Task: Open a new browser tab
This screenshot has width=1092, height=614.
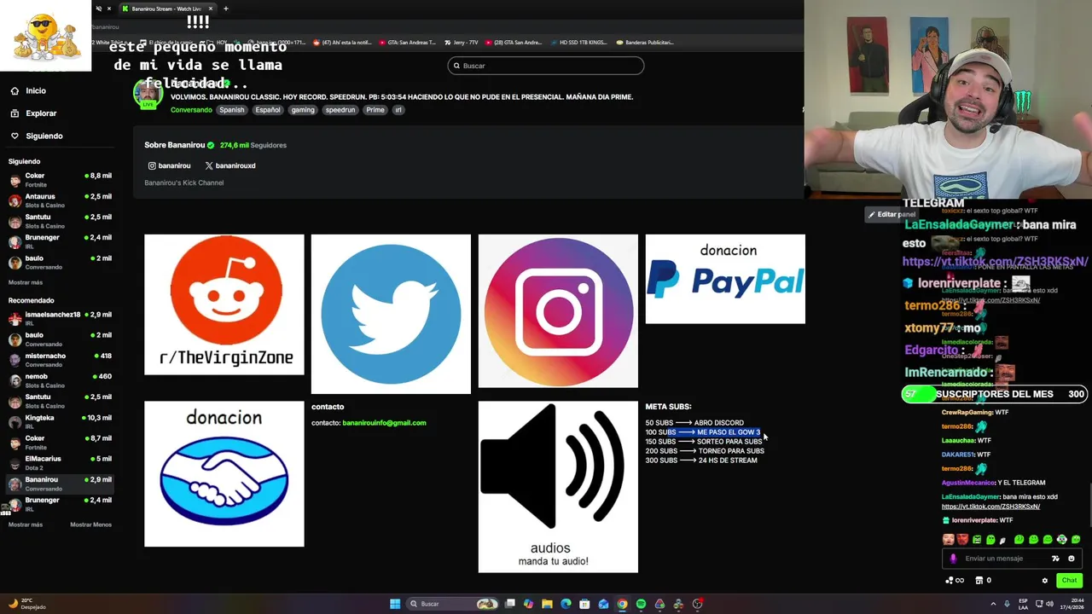Action: pos(226,9)
